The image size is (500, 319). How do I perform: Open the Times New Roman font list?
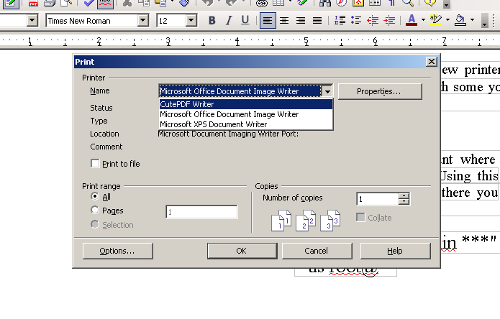[143, 21]
